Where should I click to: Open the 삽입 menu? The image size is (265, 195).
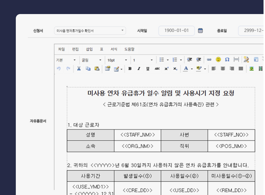click(x=89, y=49)
